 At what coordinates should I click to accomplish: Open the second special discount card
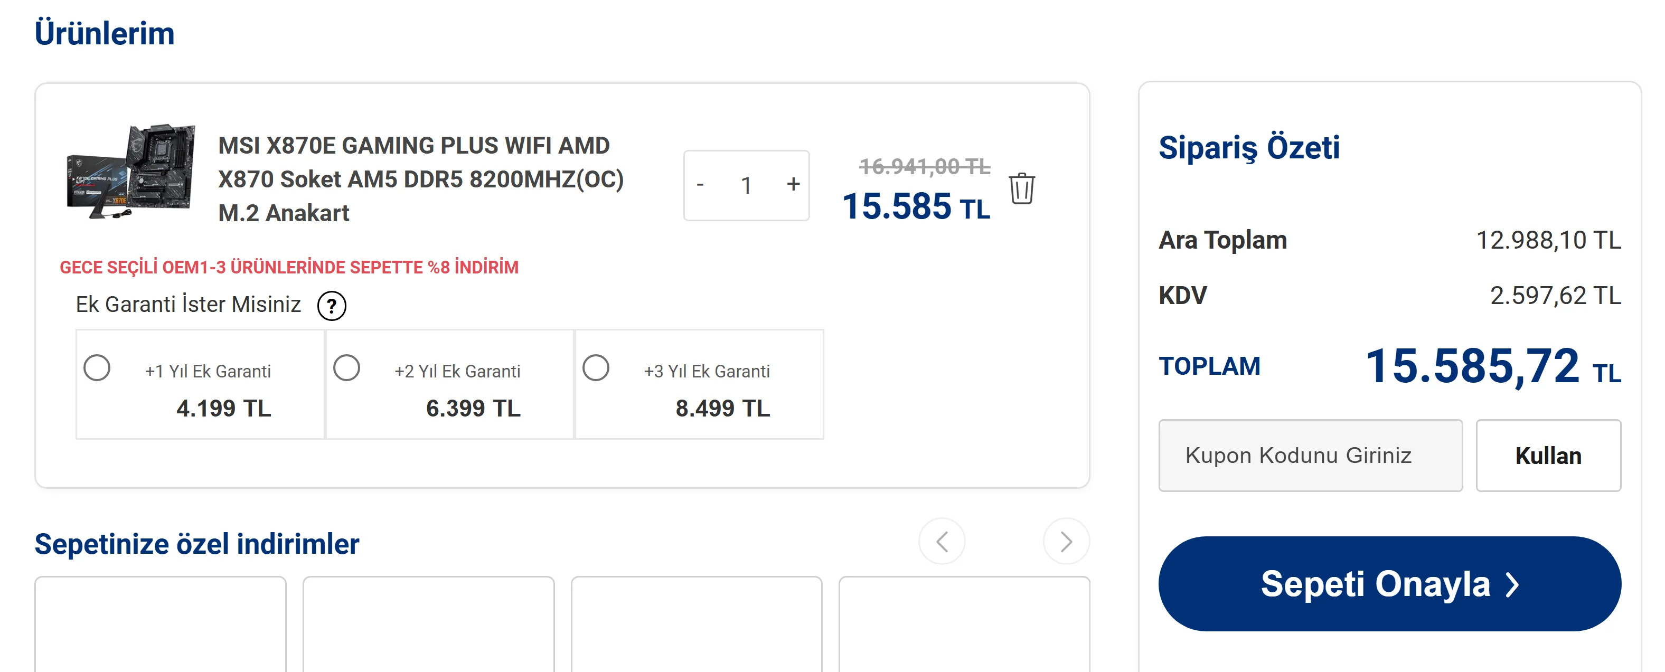coord(429,623)
